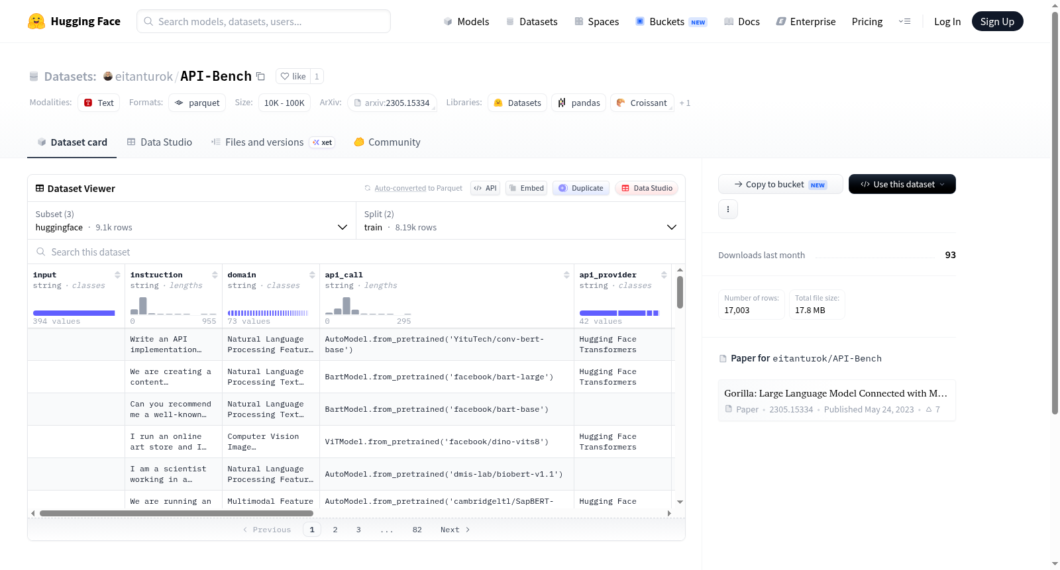Focus the Search this dataset field
Image resolution: width=1060 pixels, height=570 pixels.
(x=356, y=252)
